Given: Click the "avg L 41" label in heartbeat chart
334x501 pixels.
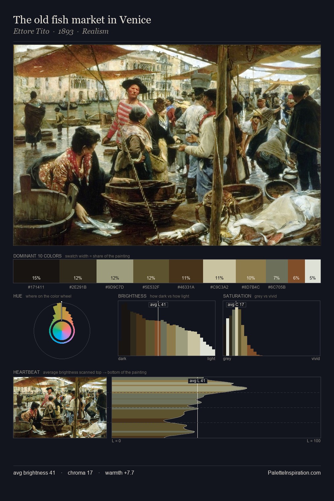Looking at the screenshot, I should [198, 381].
